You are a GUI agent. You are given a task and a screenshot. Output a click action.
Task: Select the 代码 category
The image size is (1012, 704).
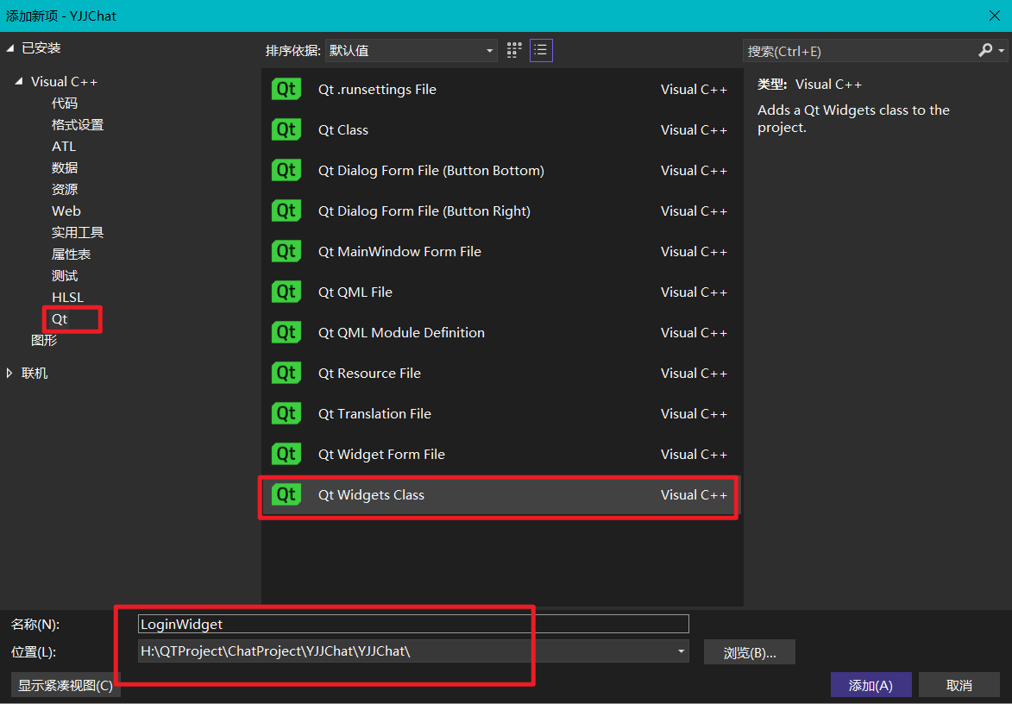(65, 104)
